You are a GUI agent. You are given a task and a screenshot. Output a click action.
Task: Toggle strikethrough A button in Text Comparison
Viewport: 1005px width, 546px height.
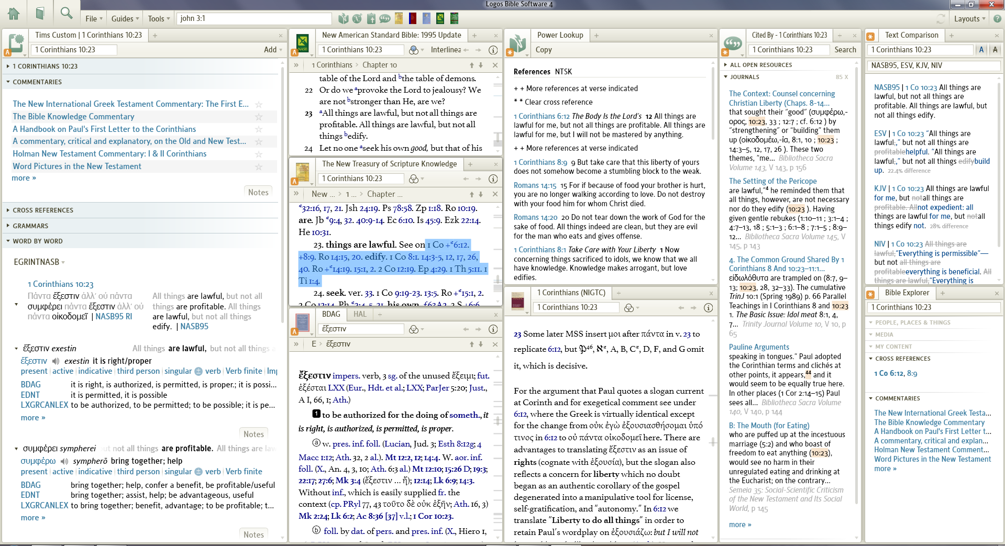click(995, 50)
